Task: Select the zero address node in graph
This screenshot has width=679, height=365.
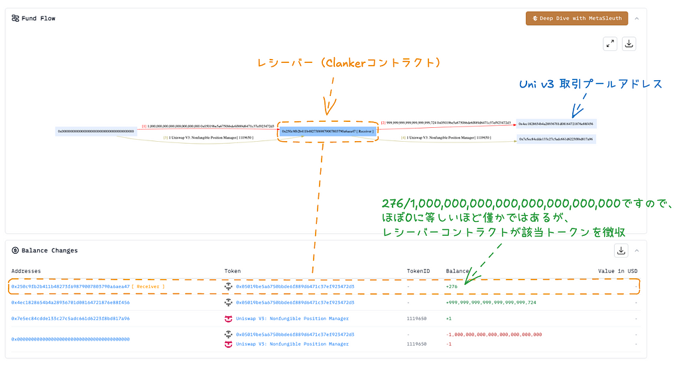Action: 96,132
